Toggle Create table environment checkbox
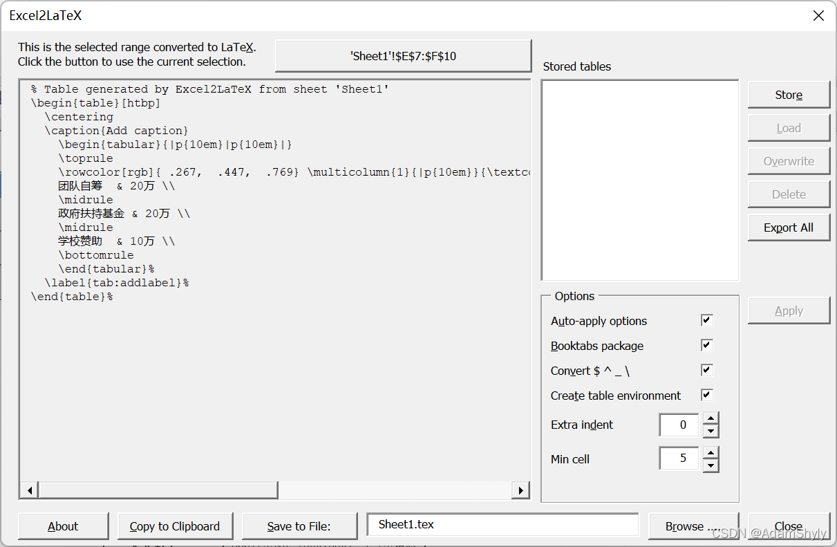The width and height of the screenshot is (837, 547). [x=706, y=395]
